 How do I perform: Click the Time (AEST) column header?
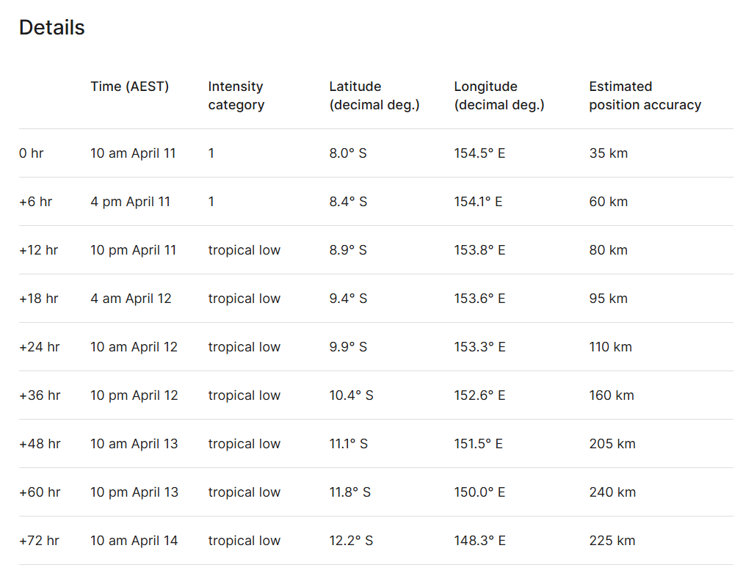(129, 87)
